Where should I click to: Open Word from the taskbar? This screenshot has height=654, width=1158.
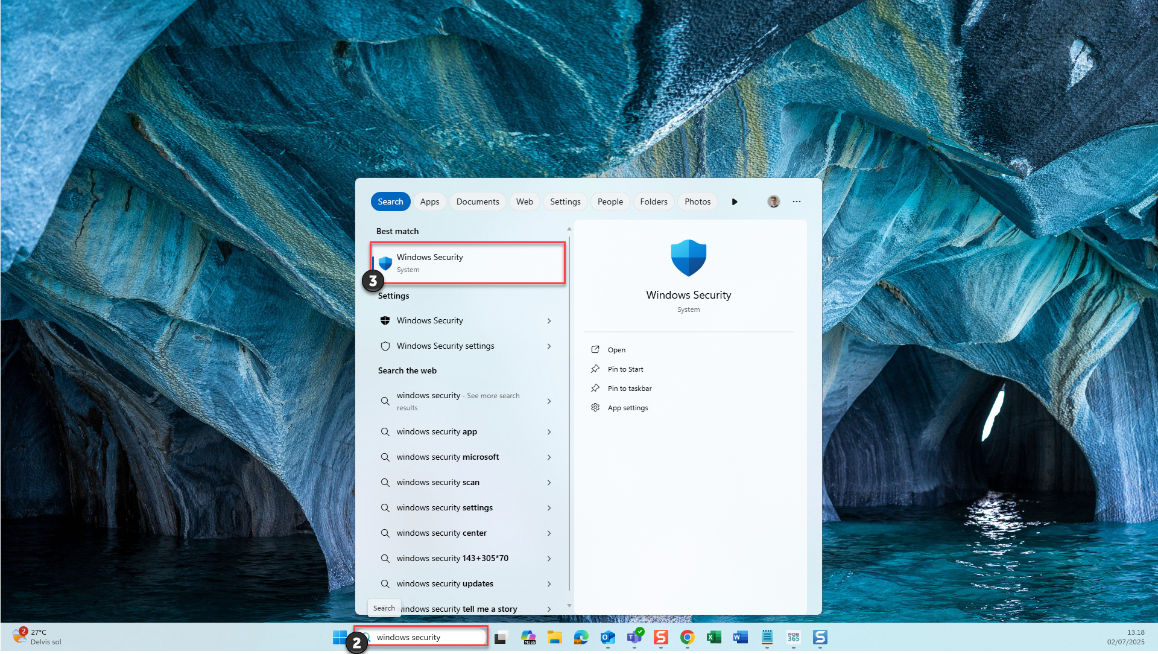click(x=741, y=637)
